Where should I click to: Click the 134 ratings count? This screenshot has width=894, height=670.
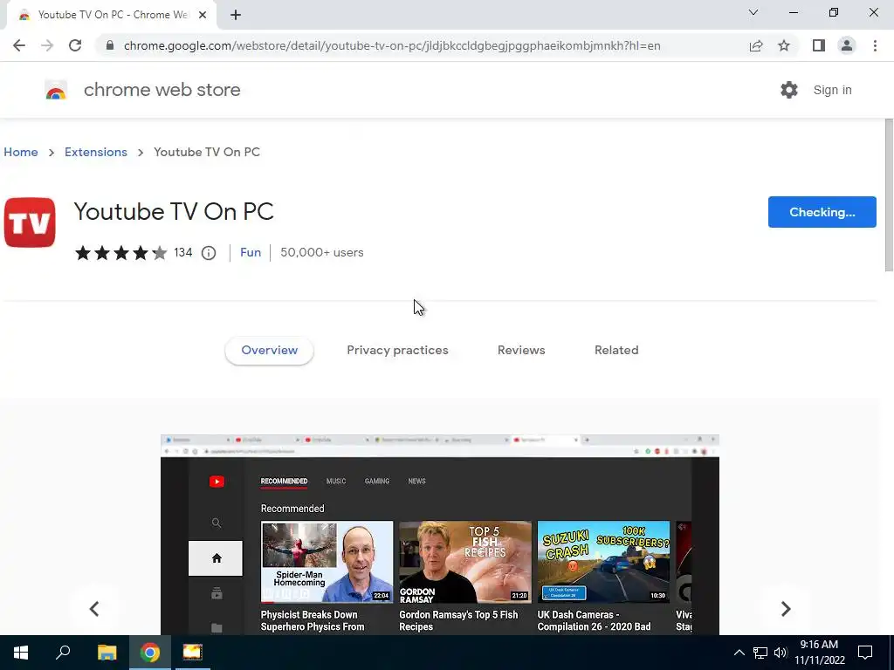tap(183, 252)
